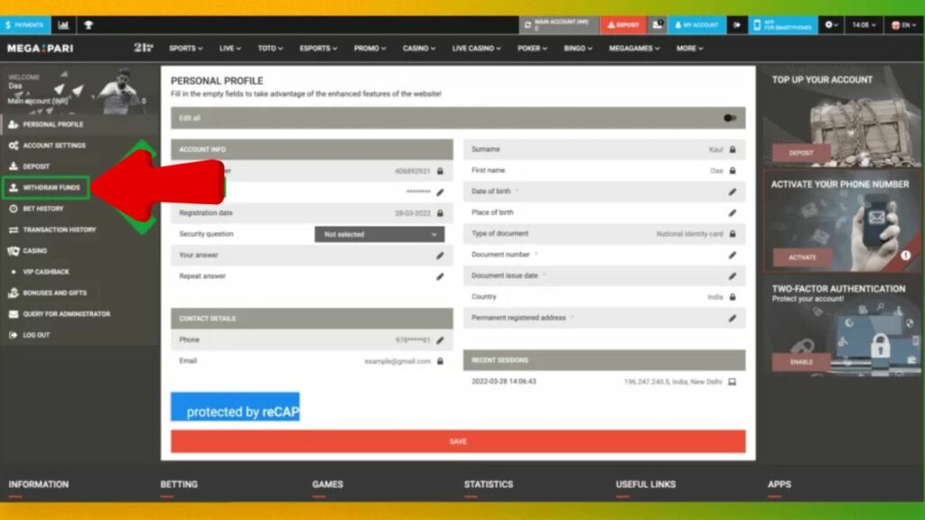Screen dimensions: 925x520
Task: Expand the Live menu
Action: coord(230,49)
